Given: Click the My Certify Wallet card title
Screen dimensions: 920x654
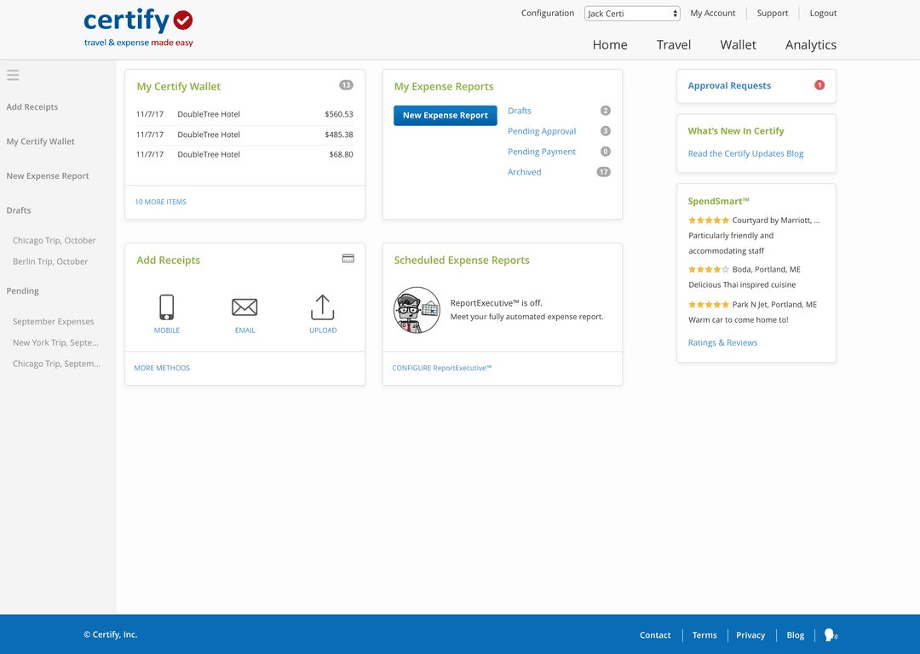Looking at the screenshot, I should [178, 87].
